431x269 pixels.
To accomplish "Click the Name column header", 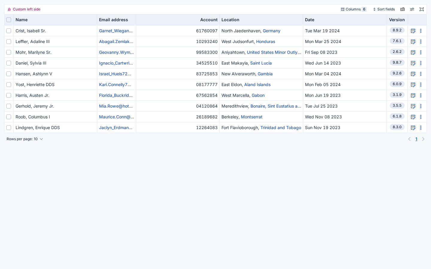I will [x=55, y=20].
